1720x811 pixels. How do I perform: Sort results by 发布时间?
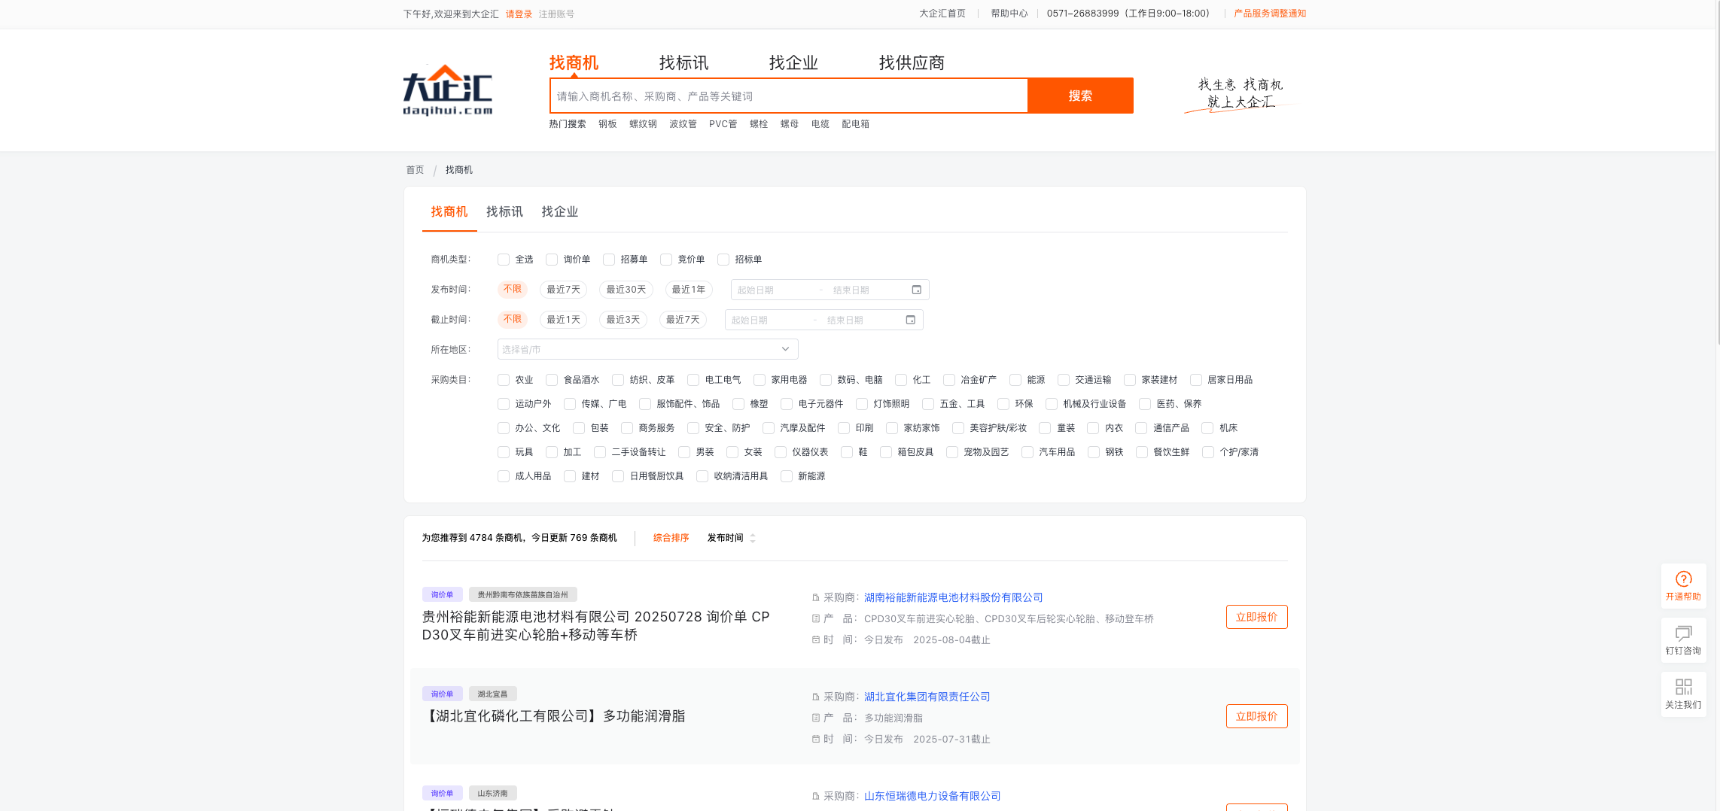725,538
